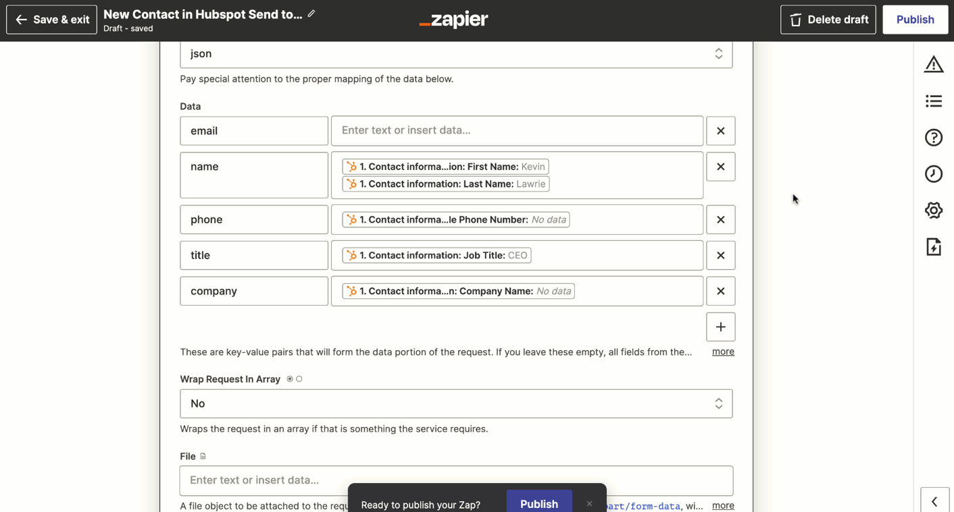Select the Company Name data pill
This screenshot has width=954, height=512.
pos(459,291)
